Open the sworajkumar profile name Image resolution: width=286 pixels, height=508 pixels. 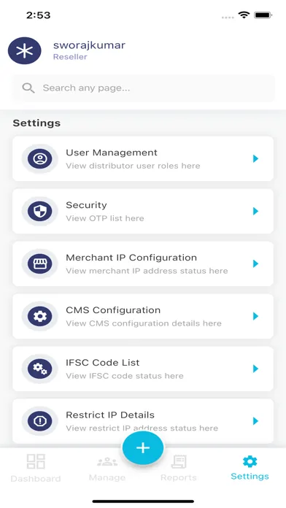click(89, 45)
